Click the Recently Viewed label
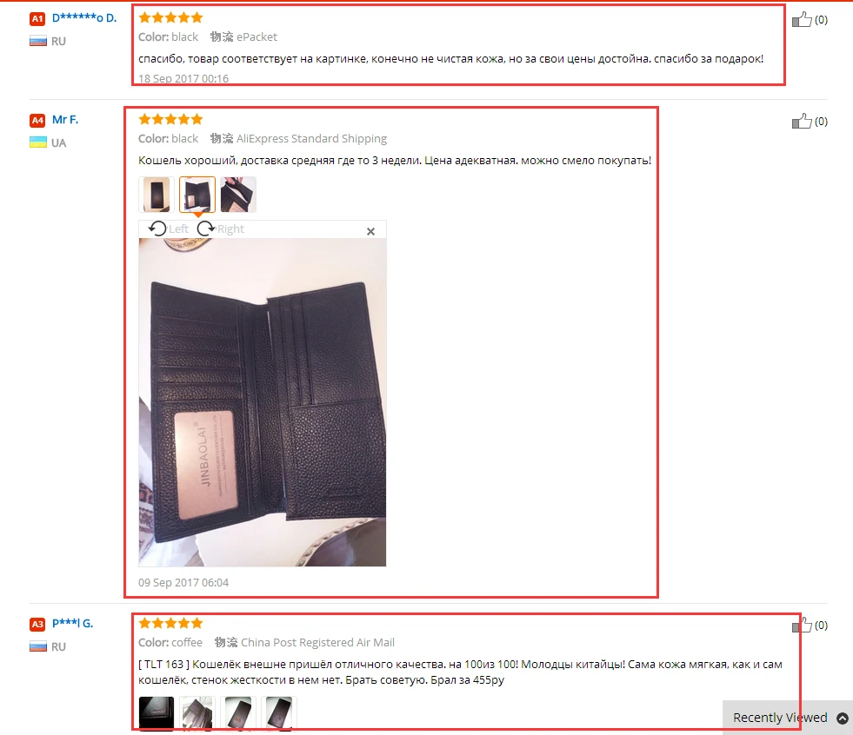Image resolution: width=853 pixels, height=735 pixels. click(x=780, y=718)
